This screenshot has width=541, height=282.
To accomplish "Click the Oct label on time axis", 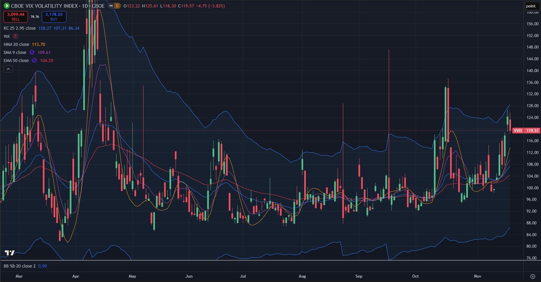I will tap(415, 276).
